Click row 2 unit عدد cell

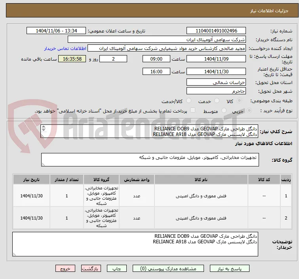(137, 218)
